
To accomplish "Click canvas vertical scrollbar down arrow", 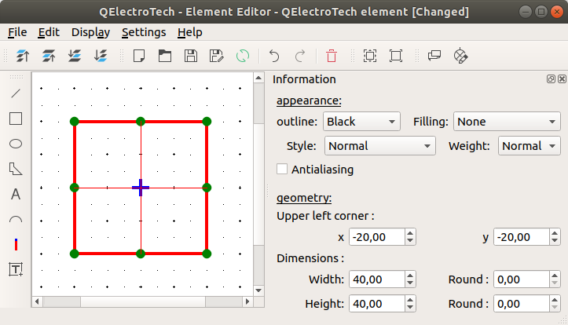I will pos(258,290).
